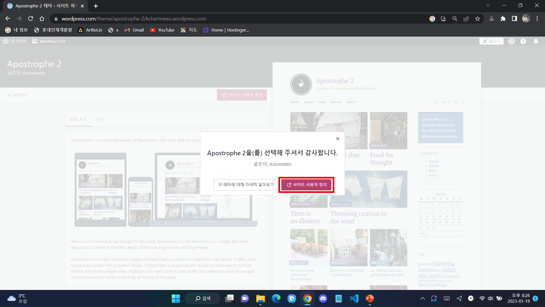
Task: Click 'Food for thought' post title in preview
Action: 382,159
